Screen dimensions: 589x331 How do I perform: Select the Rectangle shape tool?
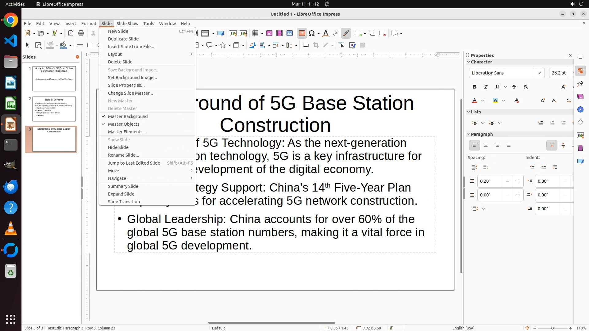90,45
